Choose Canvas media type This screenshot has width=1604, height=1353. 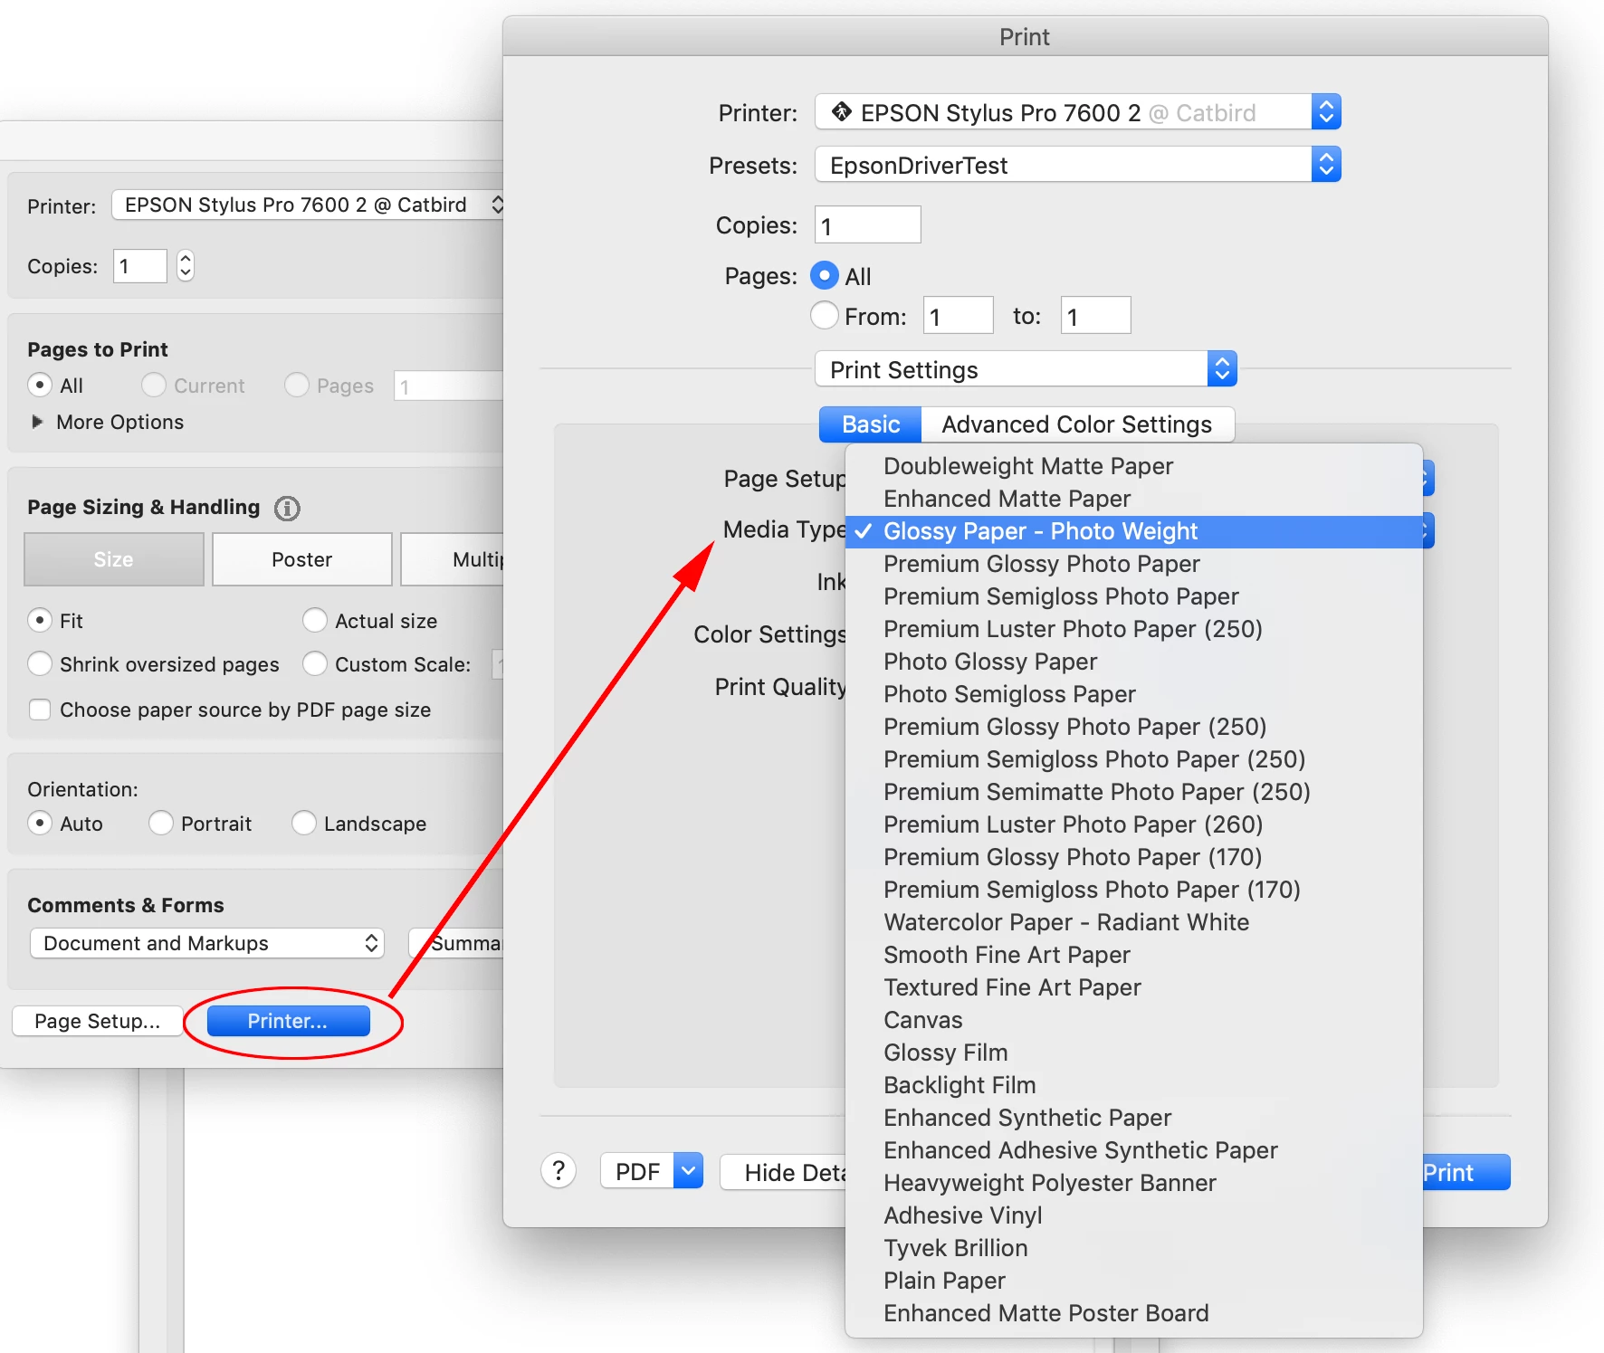[x=1133, y=1020]
